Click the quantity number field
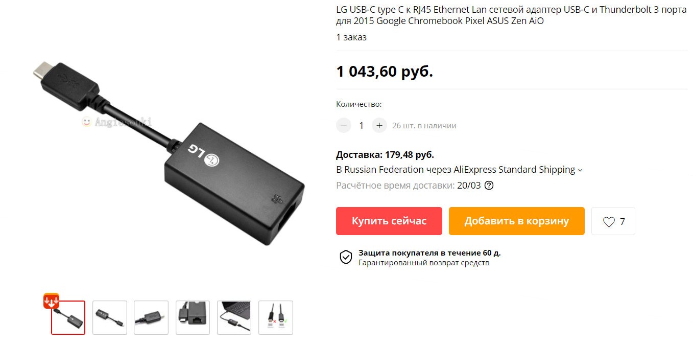Image resolution: width=693 pixels, height=345 pixels. [362, 125]
